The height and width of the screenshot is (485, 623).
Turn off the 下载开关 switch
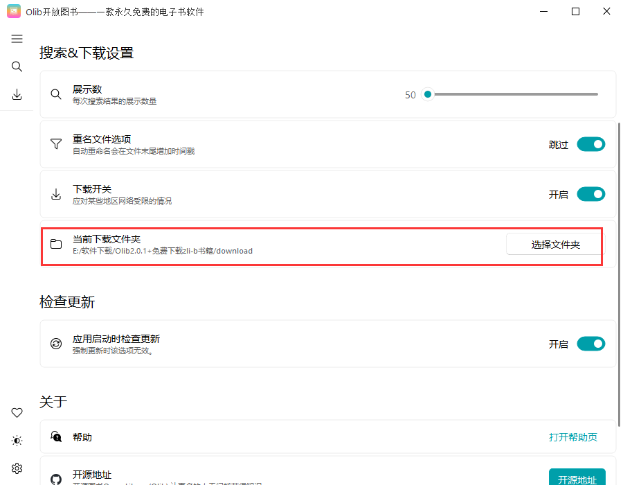coord(590,194)
